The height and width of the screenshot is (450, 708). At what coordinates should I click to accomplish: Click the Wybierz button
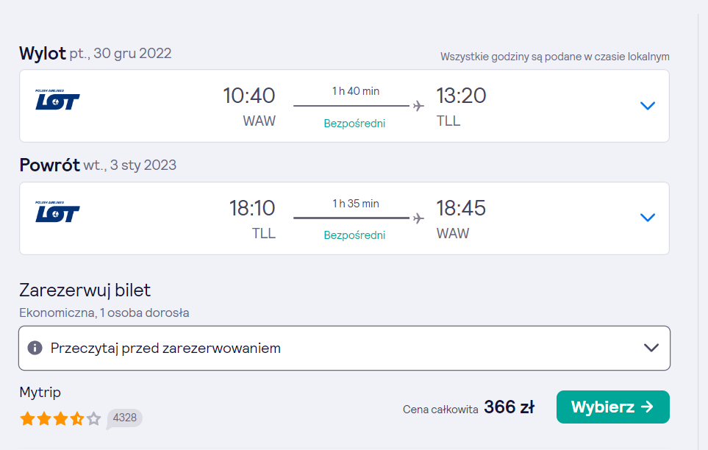(x=612, y=407)
